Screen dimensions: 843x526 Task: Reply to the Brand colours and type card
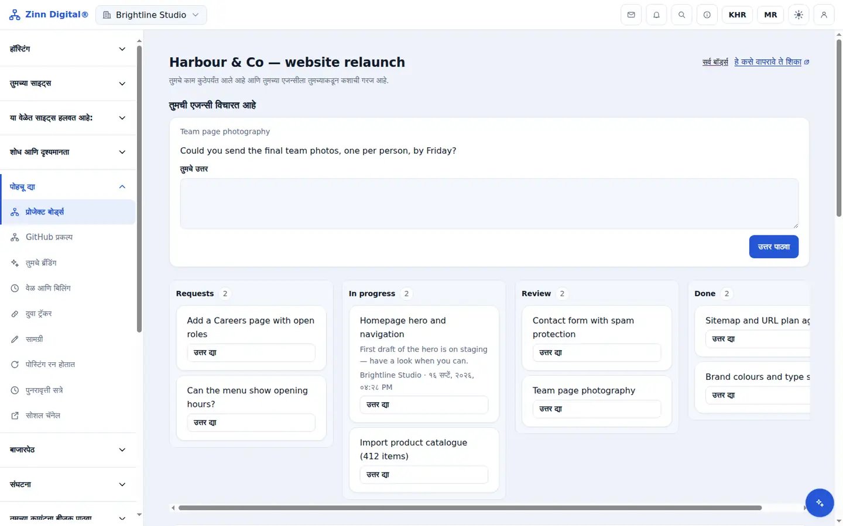[x=758, y=396]
